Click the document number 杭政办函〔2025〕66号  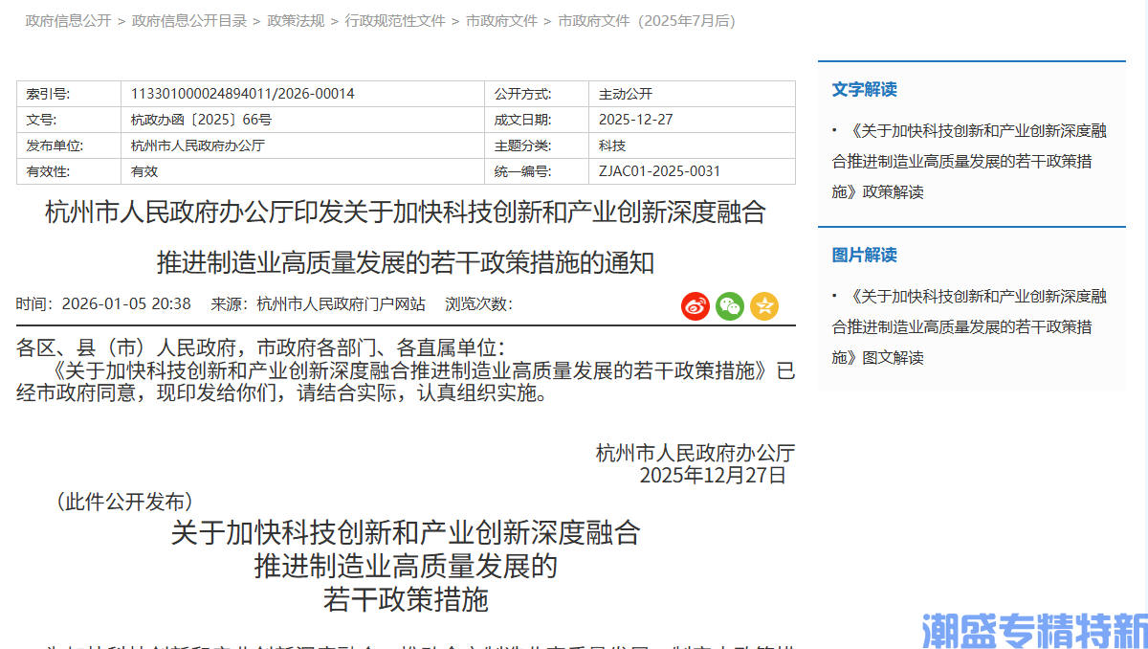(x=202, y=119)
